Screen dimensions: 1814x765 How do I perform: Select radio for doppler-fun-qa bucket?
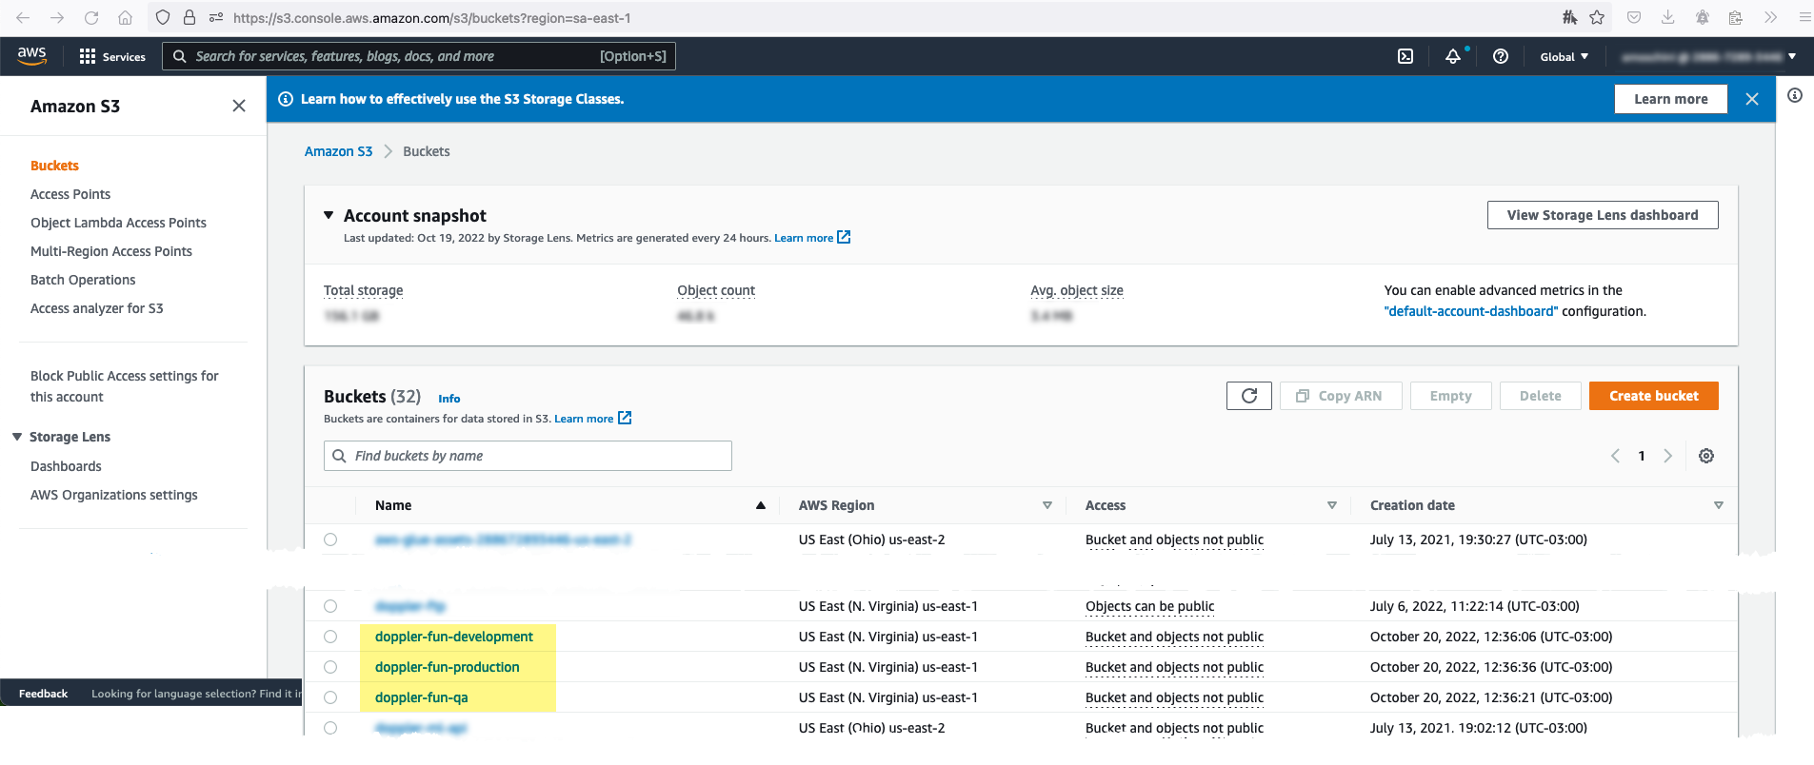point(330,697)
